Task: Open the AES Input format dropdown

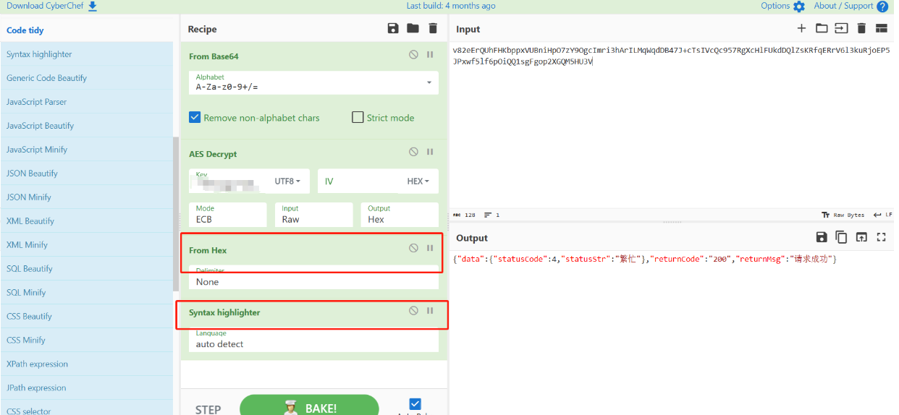Action: [x=313, y=215]
